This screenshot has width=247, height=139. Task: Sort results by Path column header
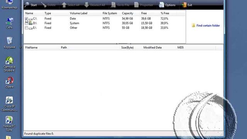64,47
